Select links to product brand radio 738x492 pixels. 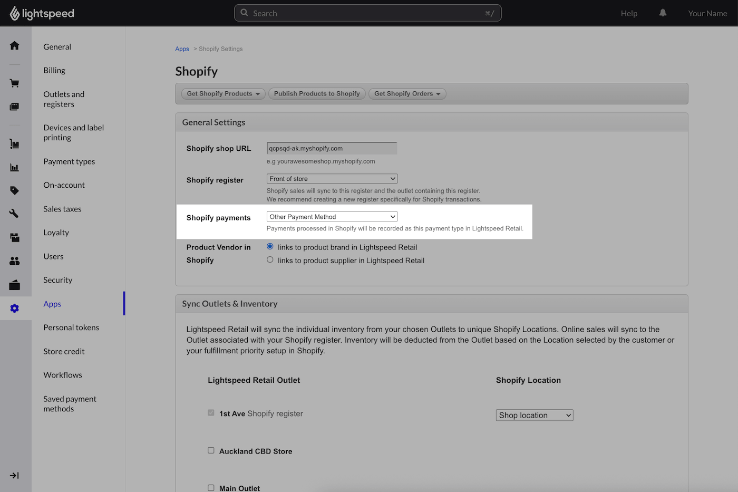tap(270, 246)
